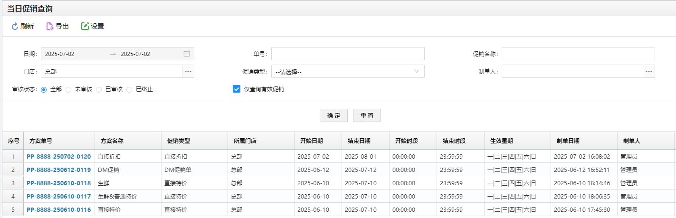Click the 导出 export icon
This screenshot has height=218, width=676.
50,27
